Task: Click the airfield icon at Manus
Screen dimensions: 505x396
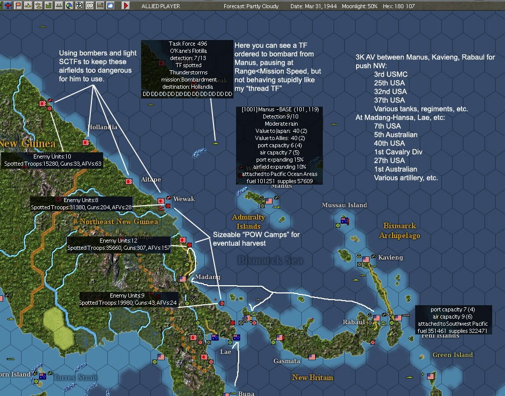Action: pyautogui.click(x=276, y=197)
